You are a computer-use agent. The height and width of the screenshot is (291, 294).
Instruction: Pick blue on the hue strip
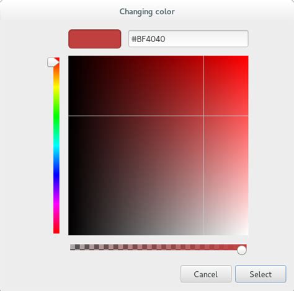pos(56,175)
